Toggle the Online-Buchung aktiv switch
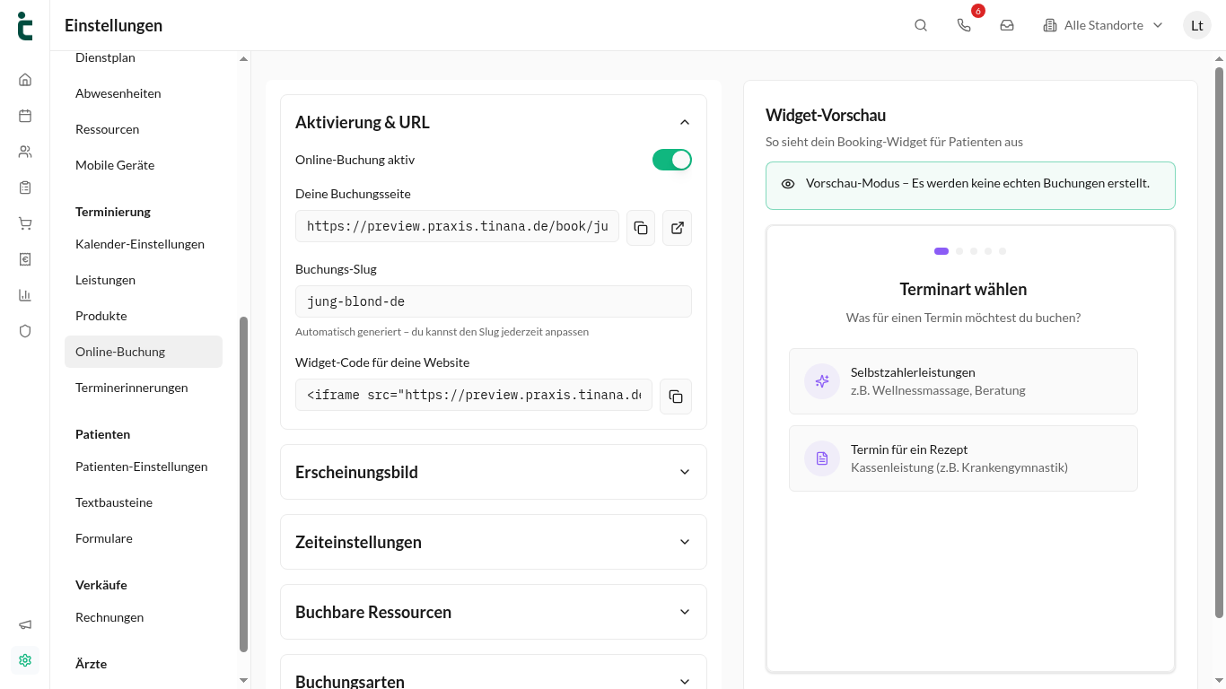The height and width of the screenshot is (689, 1226). click(x=672, y=160)
